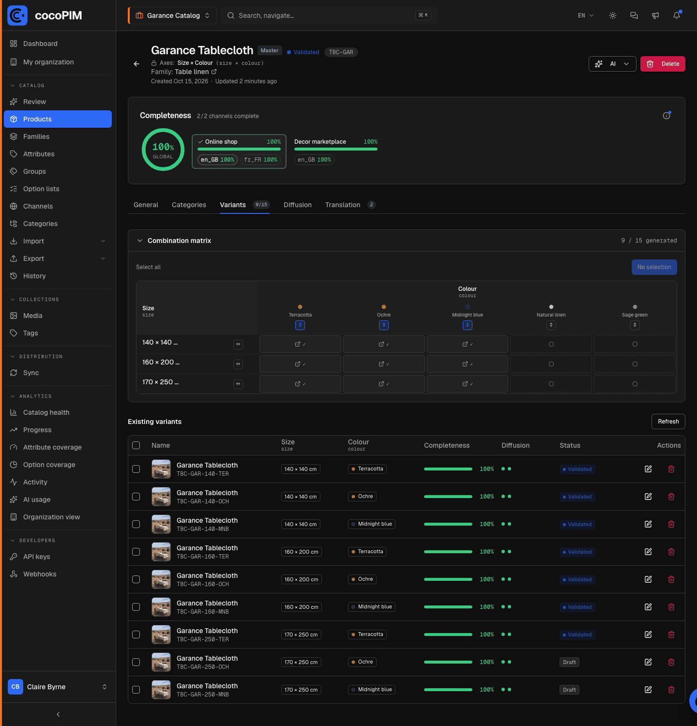Collapse the Combination matrix section
697x726 pixels.
(140, 241)
